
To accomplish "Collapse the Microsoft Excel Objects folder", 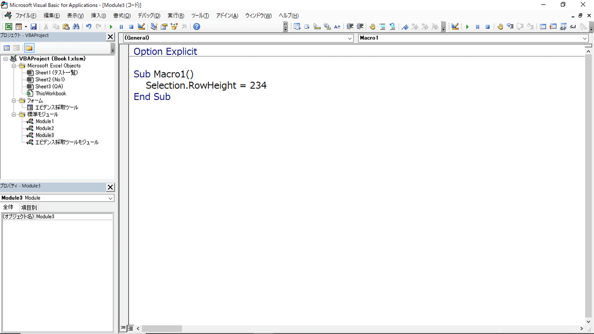I will point(13,65).
